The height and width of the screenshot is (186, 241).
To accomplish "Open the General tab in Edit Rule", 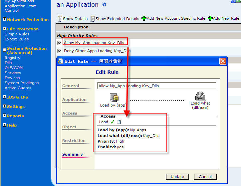I will pos(71,86).
